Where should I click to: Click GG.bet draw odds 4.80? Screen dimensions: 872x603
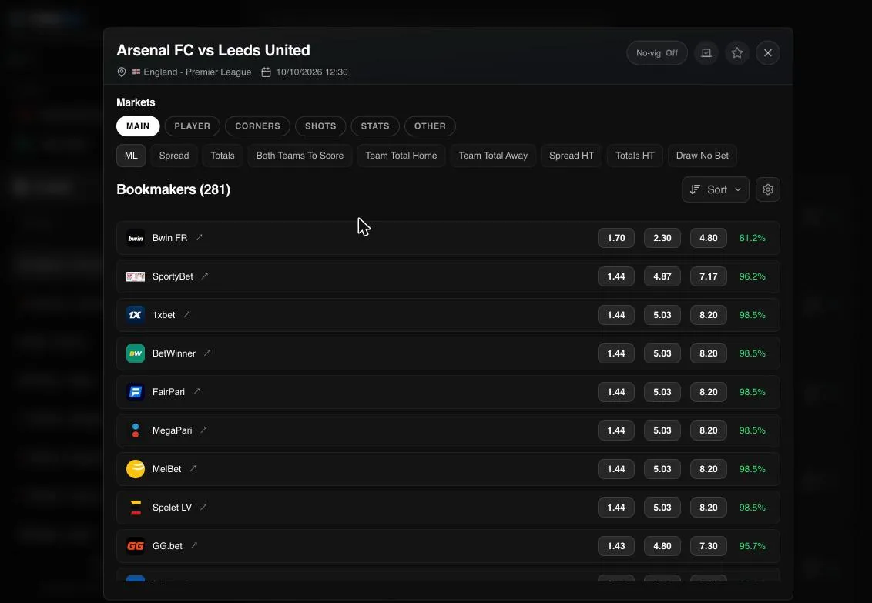point(662,546)
